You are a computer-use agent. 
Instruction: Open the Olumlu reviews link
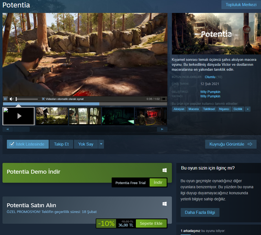(x=210, y=77)
